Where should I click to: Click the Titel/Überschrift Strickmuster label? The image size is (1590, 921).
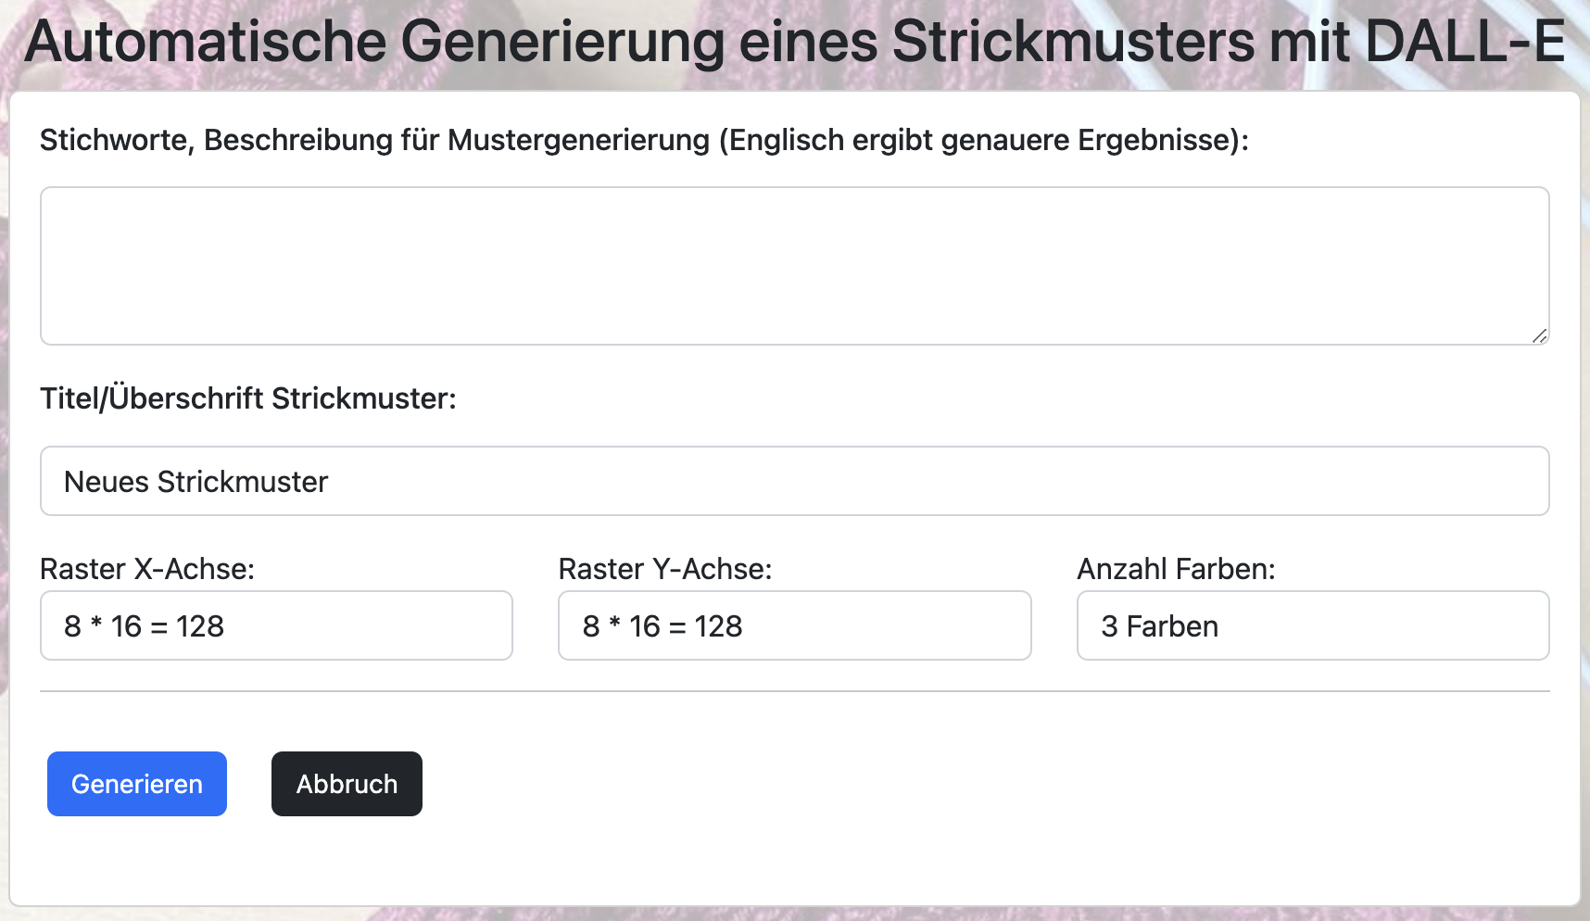(248, 398)
